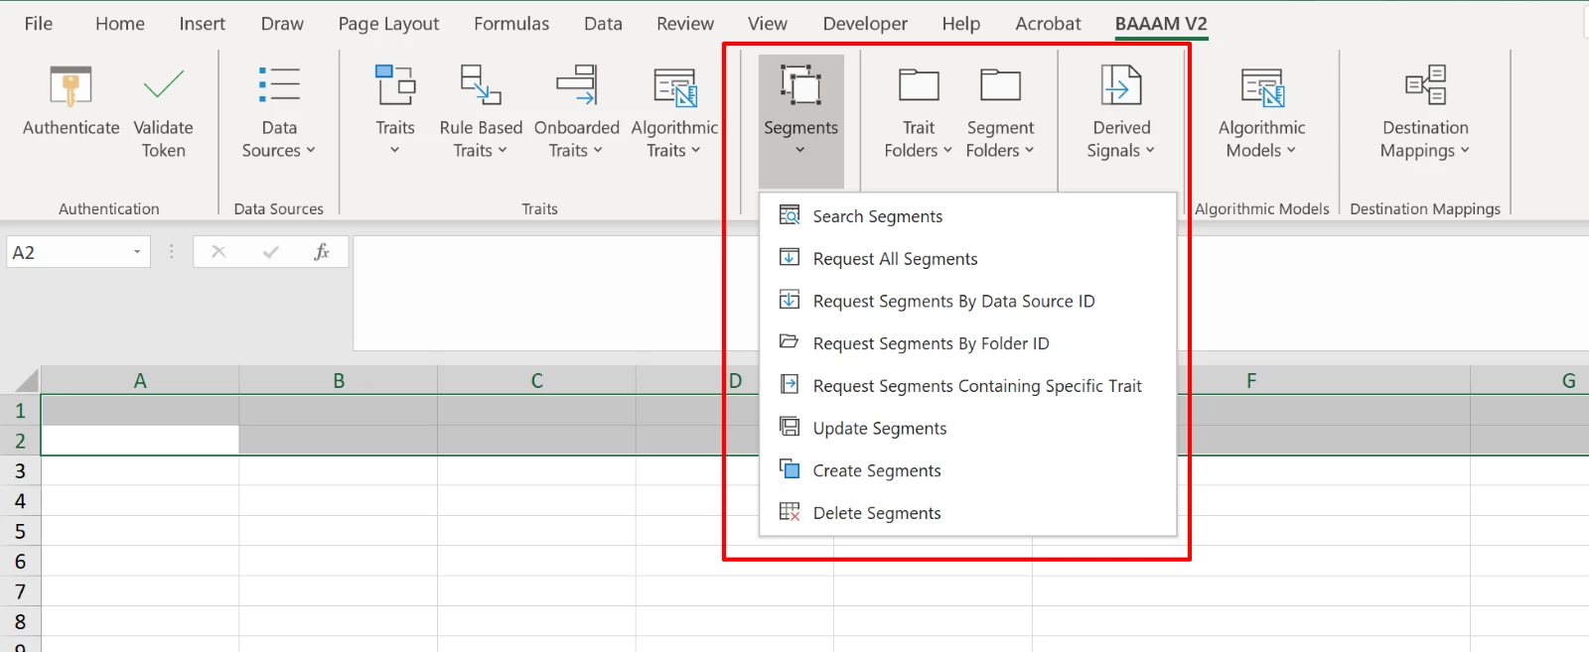
Task: Click the Algorithmic Traits icon
Action: (675, 87)
